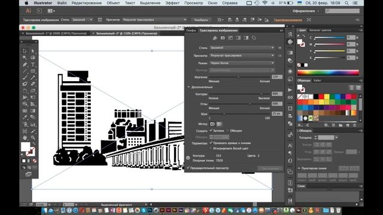This screenshot has height=215, width=383.
Task: Select the abutting paths method button
Action: pyautogui.click(x=212, y=124)
